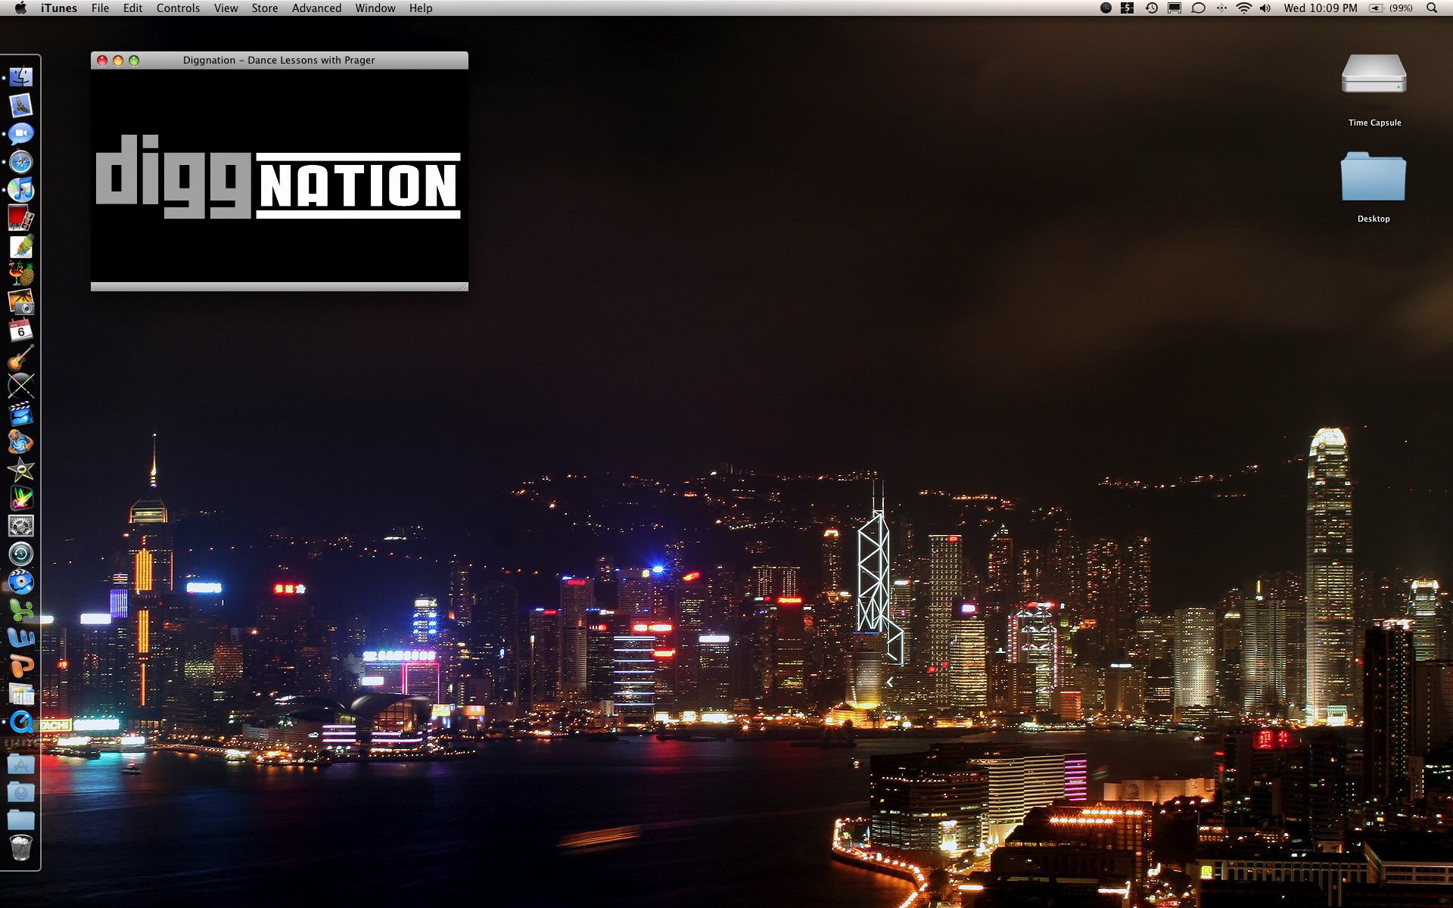Open System Preferences gear in dock
The width and height of the screenshot is (1453, 908).
click(21, 526)
